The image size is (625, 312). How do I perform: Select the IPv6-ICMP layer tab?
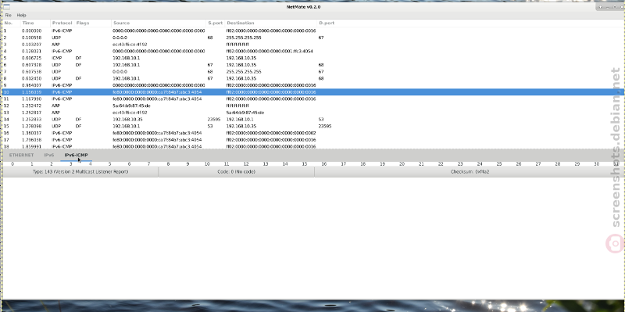click(76, 155)
